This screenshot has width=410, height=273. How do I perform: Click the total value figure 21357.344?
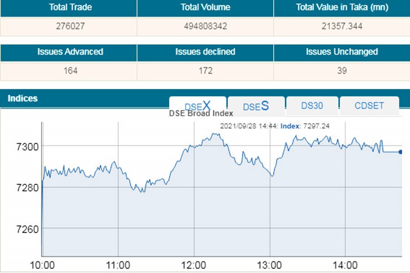342,26
